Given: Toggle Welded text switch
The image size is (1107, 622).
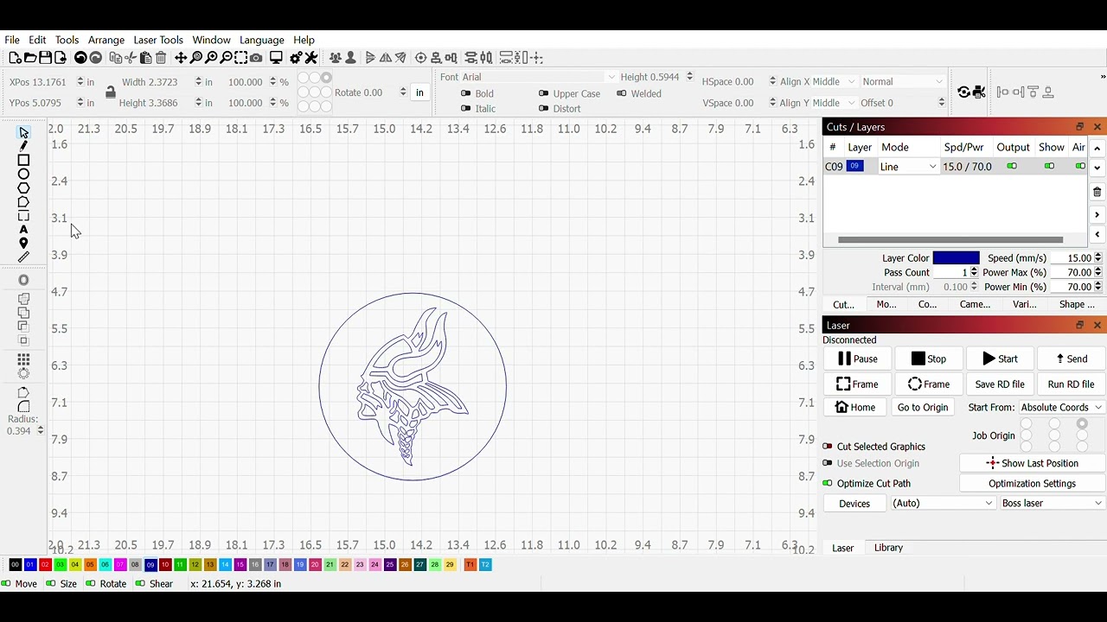Looking at the screenshot, I should click(621, 93).
